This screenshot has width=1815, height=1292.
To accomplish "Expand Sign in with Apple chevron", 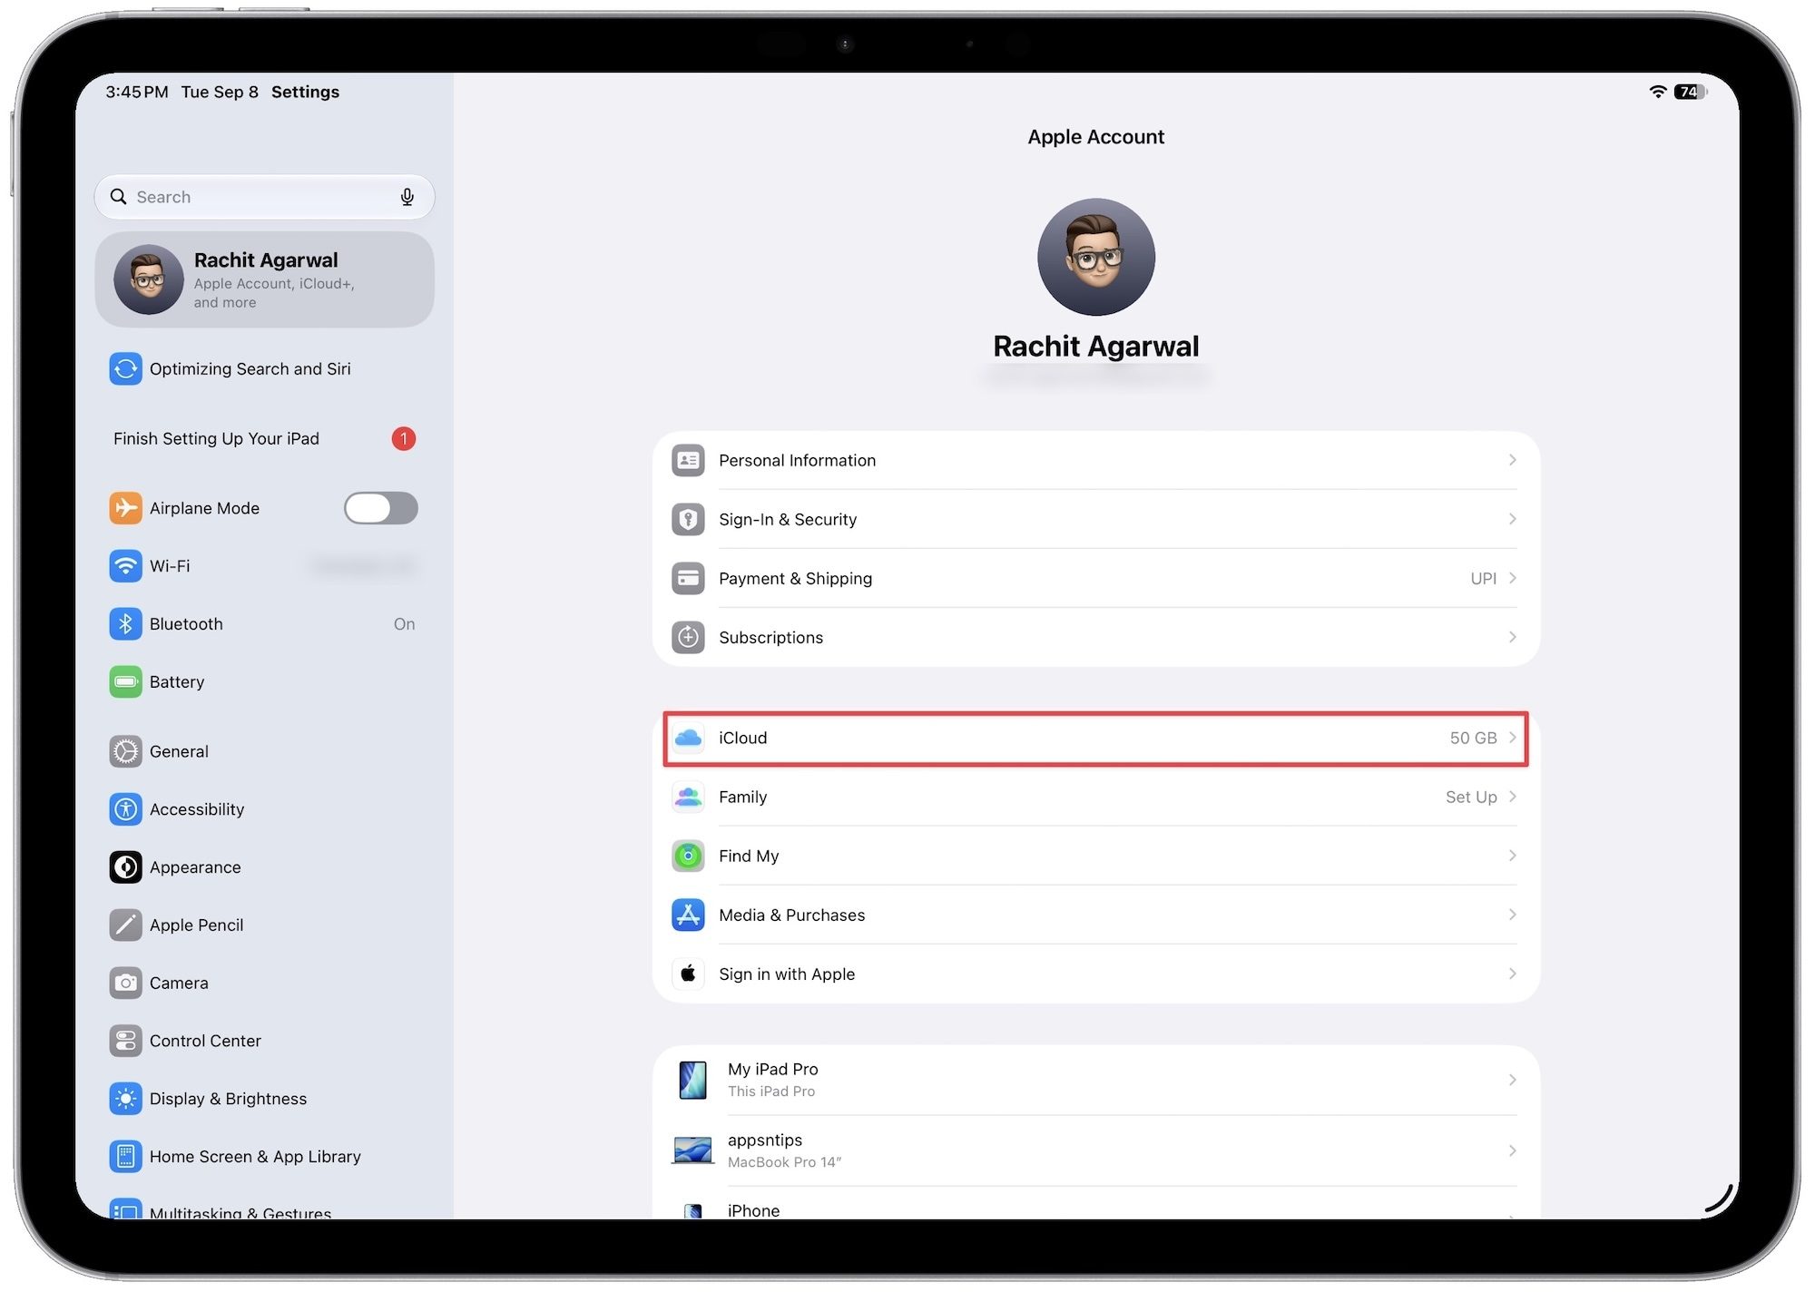I will [x=1512, y=974].
